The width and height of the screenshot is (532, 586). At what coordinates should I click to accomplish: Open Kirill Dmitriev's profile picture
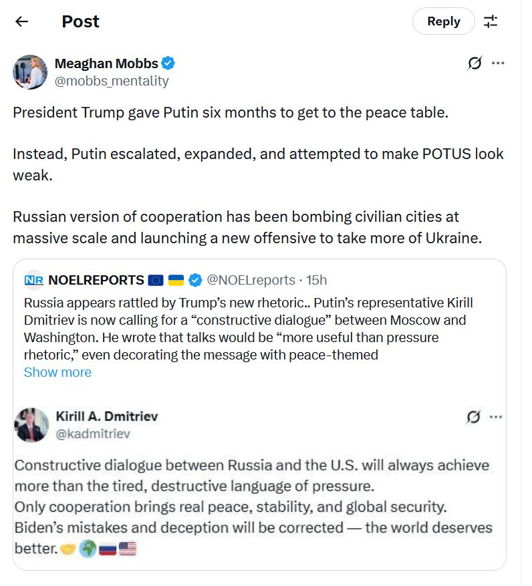pyautogui.click(x=31, y=425)
